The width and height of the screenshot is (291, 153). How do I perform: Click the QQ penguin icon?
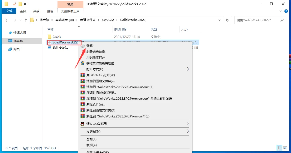[83, 124]
